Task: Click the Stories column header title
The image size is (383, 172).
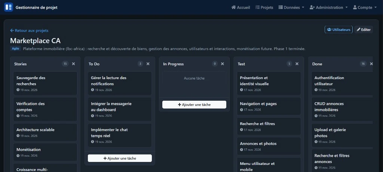Action: [21, 64]
